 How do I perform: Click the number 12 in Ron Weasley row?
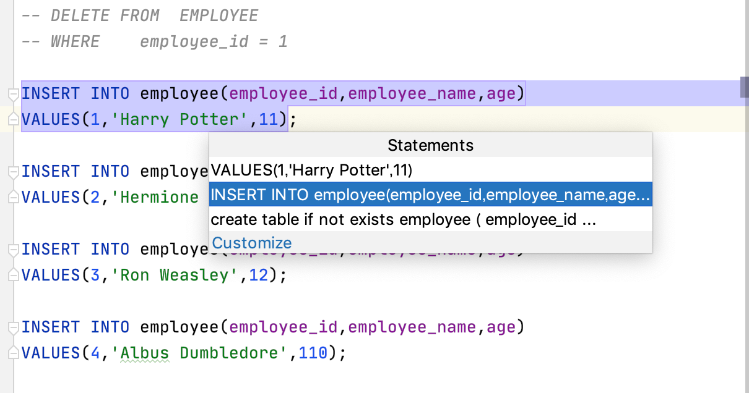pos(259,275)
